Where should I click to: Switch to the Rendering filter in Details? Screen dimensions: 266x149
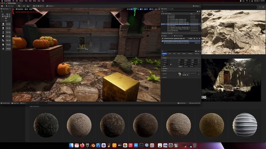(190, 53)
